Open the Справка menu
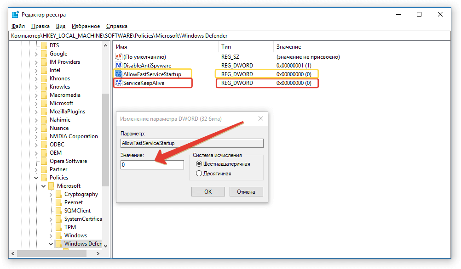 pyautogui.click(x=116, y=26)
